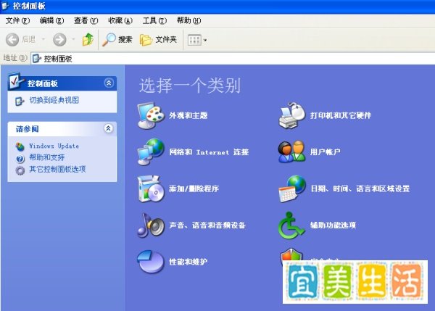
Task: Open the Back button history dropdown arrow
Action: (43, 39)
